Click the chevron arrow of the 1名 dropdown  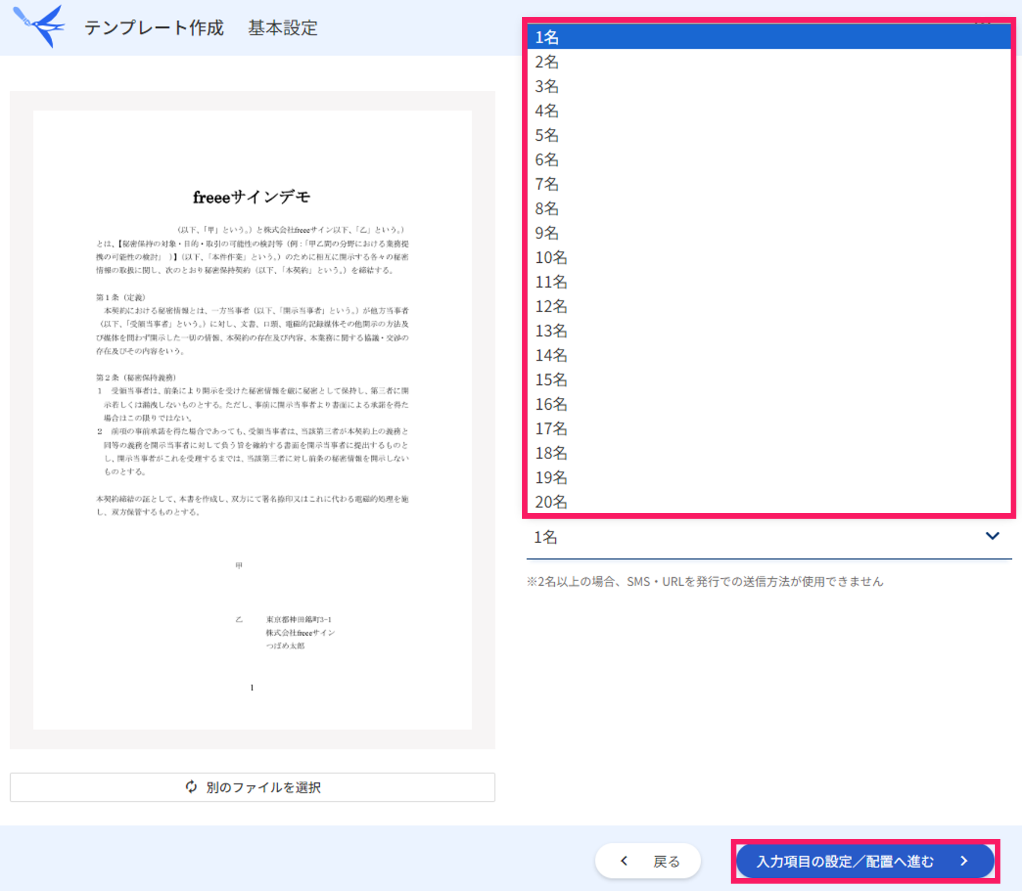click(992, 536)
